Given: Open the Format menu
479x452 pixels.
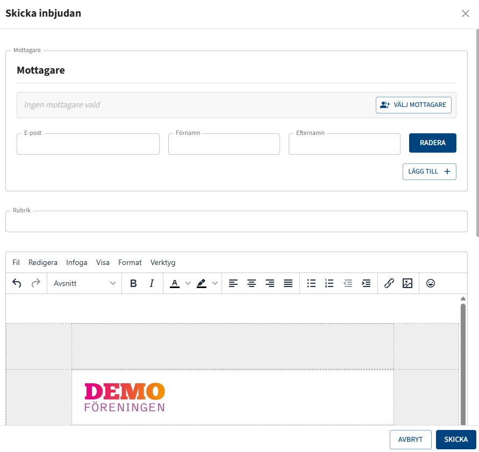Looking at the screenshot, I should pyautogui.click(x=130, y=263).
